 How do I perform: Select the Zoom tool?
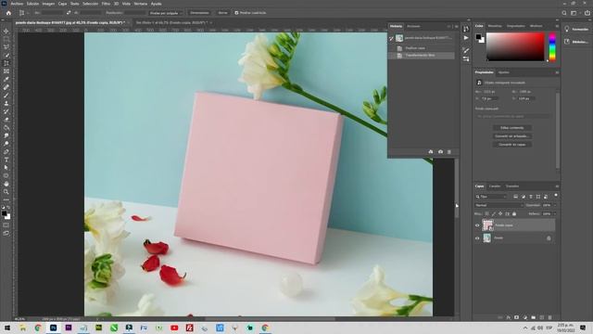6,192
